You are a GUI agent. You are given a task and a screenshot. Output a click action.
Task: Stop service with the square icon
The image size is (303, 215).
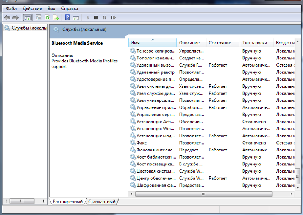pyautogui.click(x=96, y=17)
